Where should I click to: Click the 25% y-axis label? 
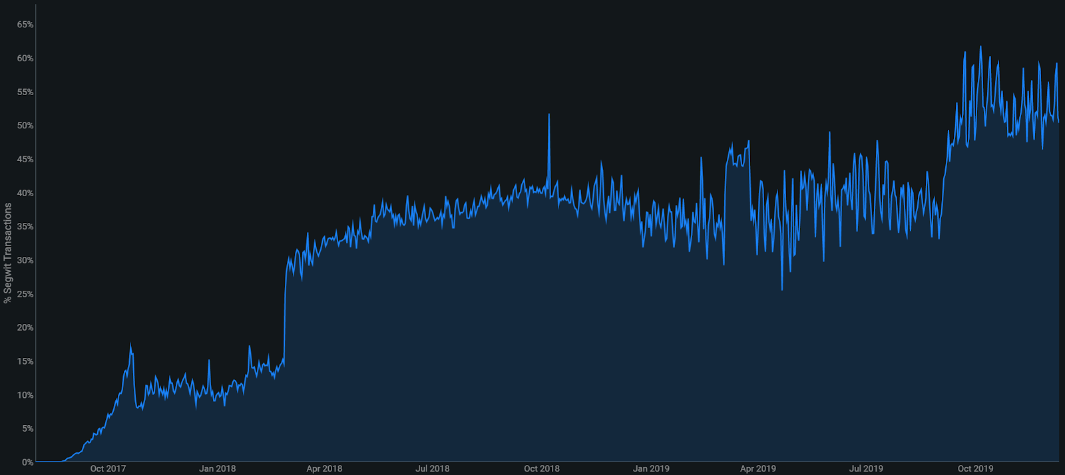25,294
